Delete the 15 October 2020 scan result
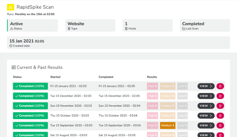This screenshot has height=137, width=237. click(x=220, y=116)
